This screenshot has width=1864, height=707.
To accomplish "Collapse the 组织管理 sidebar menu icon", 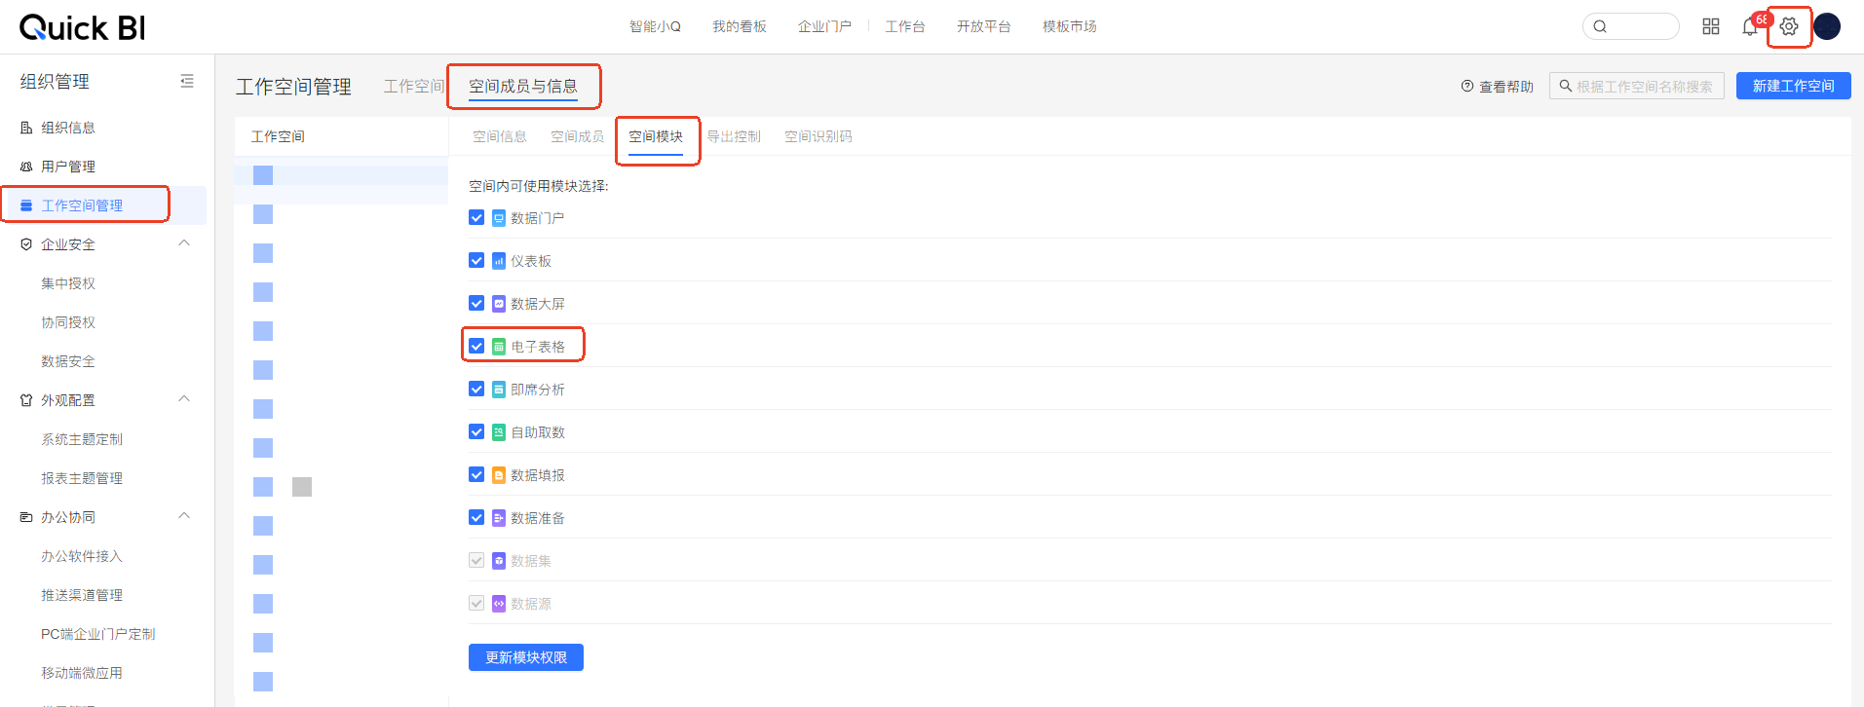I will click(187, 82).
